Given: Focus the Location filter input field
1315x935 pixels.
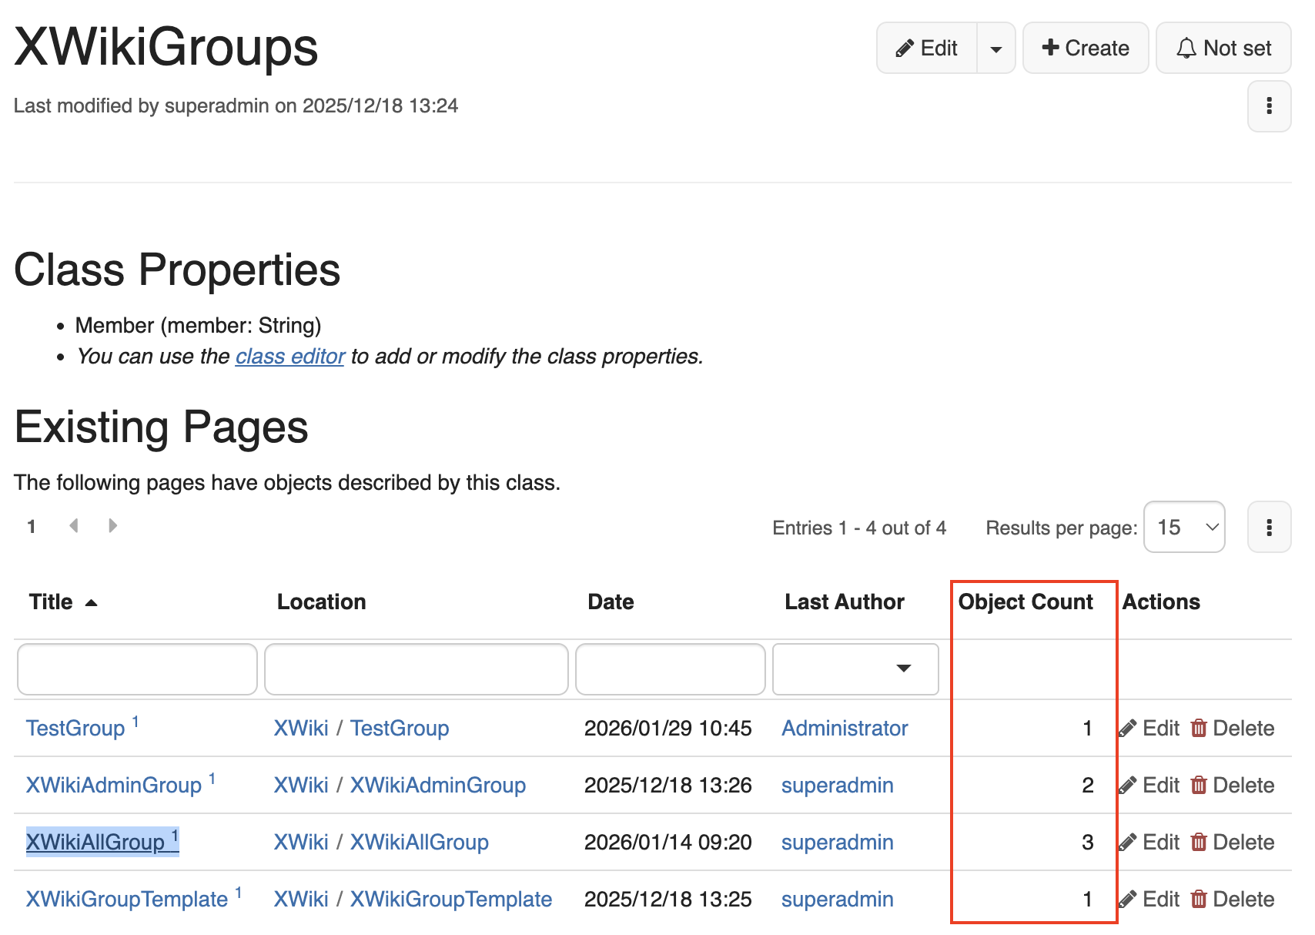Looking at the screenshot, I should (x=417, y=669).
